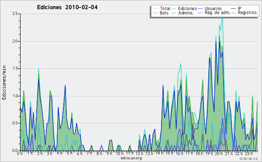
Task: Click the Registros legend line swatch
Action: 234,13
